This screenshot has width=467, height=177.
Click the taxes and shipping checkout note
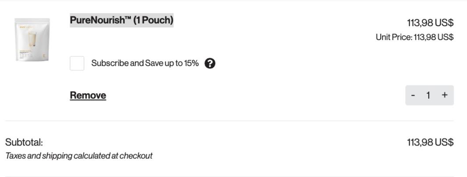click(x=79, y=156)
